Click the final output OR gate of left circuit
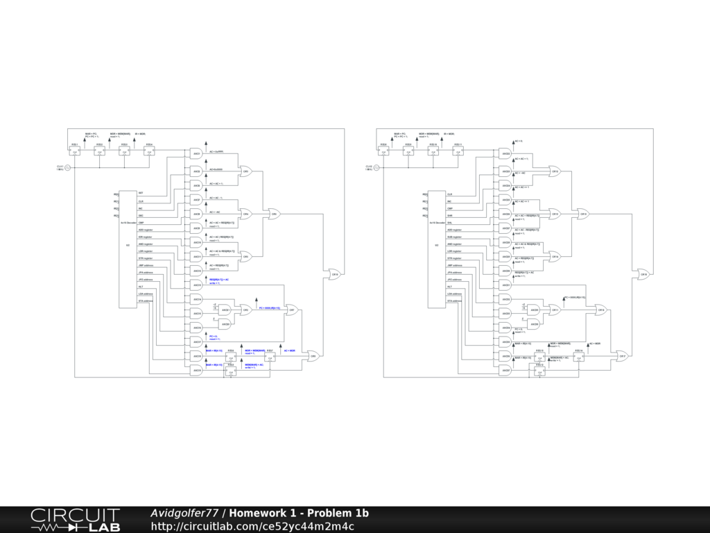710x533 pixels. click(x=334, y=274)
